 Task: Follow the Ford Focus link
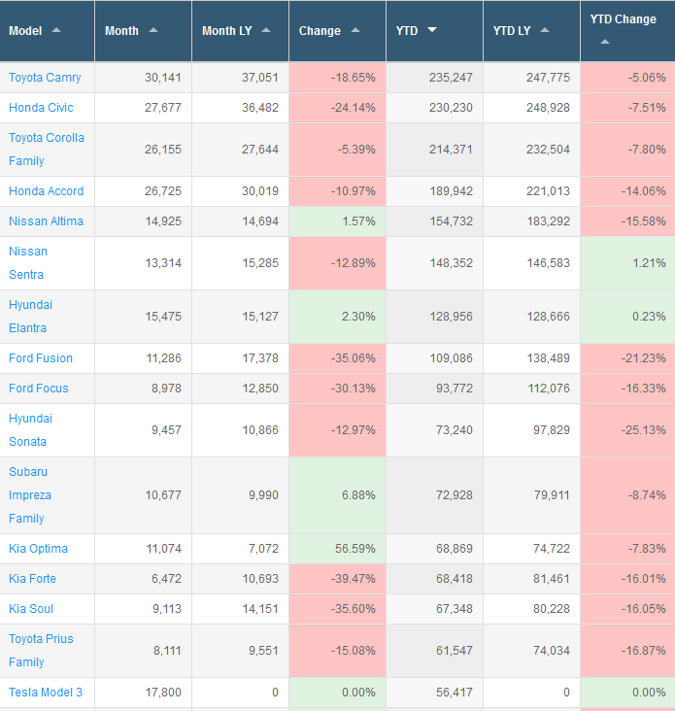tap(39, 389)
